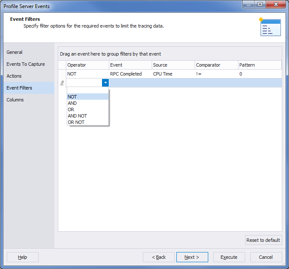Choose AND from the operator list
The image size is (289, 269).
coord(88,103)
